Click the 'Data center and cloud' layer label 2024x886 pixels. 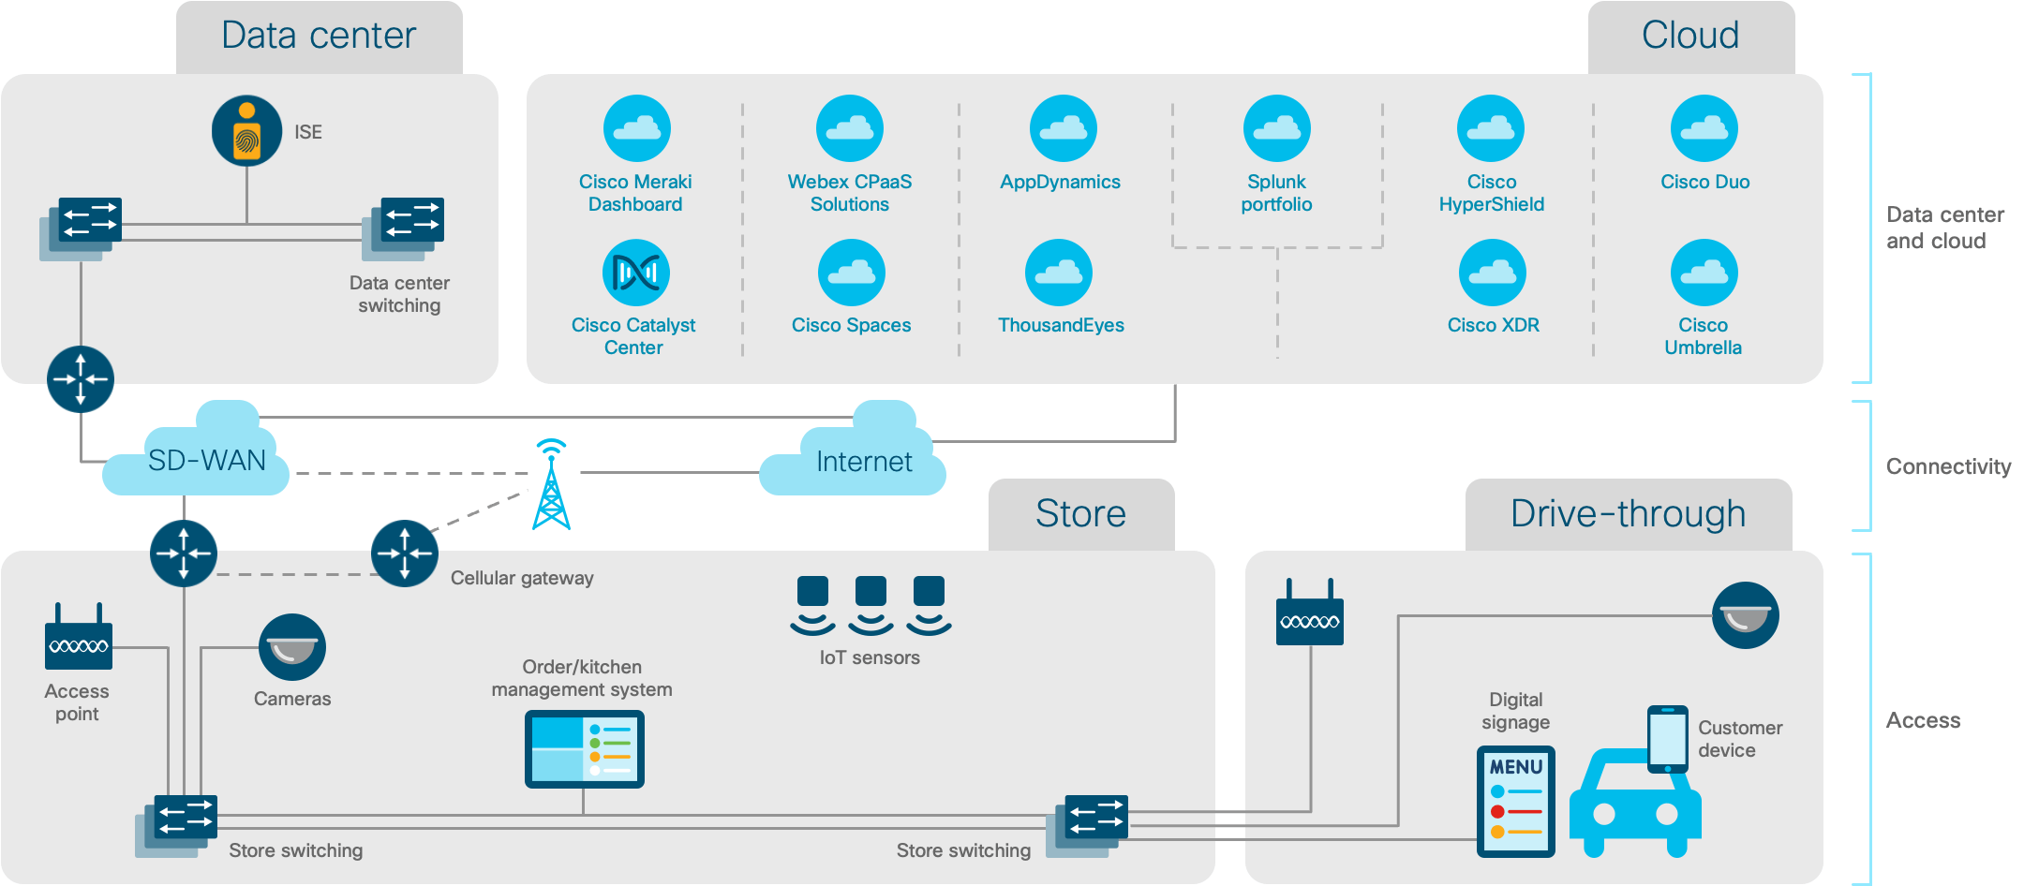click(x=1945, y=228)
